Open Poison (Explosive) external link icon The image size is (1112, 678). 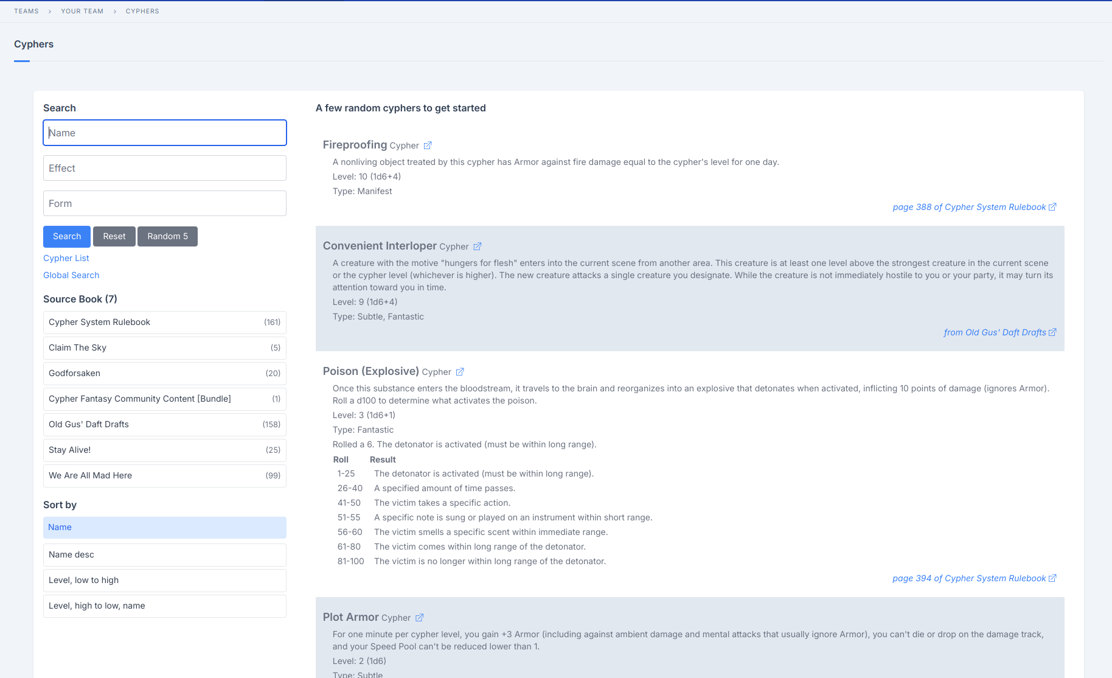pos(460,372)
